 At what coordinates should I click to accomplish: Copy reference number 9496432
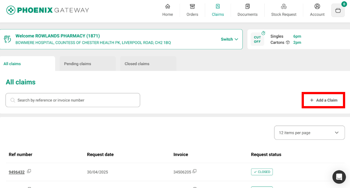[29, 171]
